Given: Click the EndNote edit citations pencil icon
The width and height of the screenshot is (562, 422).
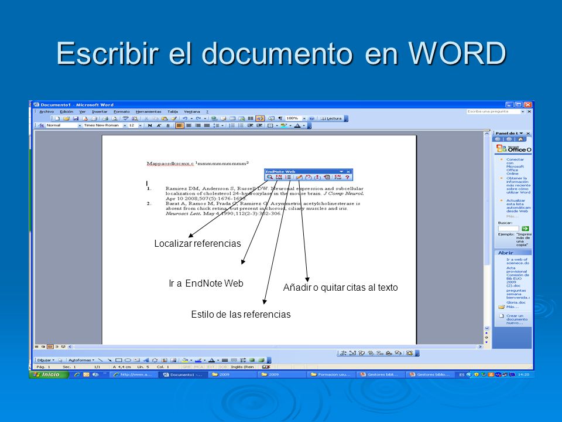Looking at the screenshot, I should [x=299, y=177].
